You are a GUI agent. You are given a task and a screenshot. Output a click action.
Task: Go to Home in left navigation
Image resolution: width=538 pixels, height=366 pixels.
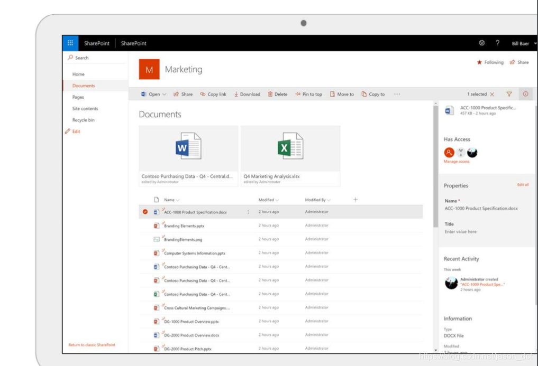[x=78, y=74]
